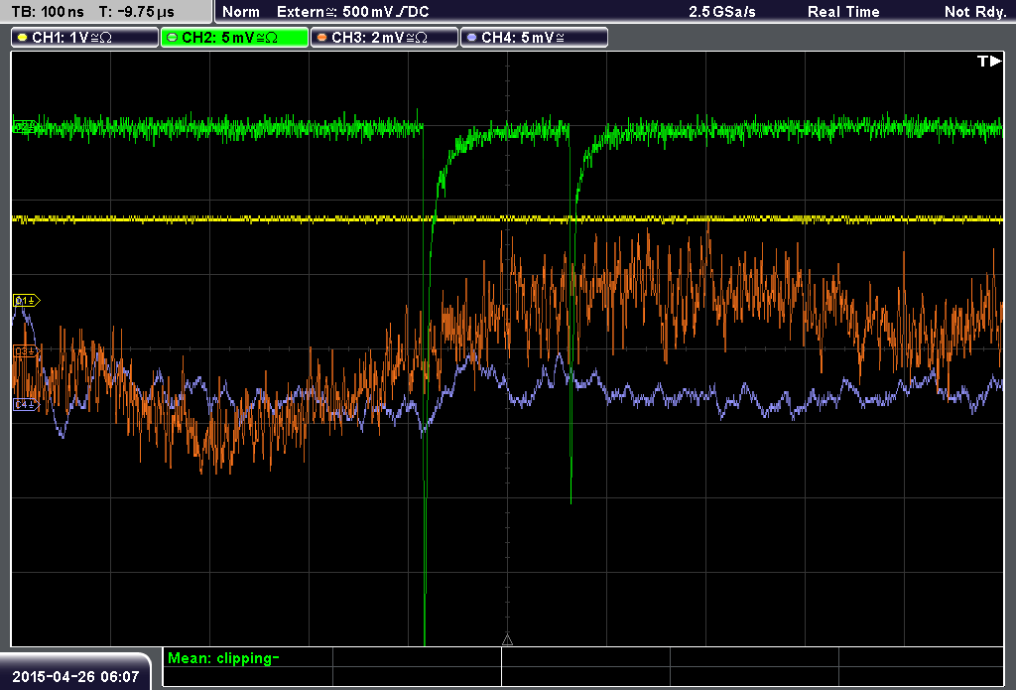This screenshot has height=690, width=1016.
Task: Click the 2.5 GSa/s sample rate readout
Action: (722, 12)
